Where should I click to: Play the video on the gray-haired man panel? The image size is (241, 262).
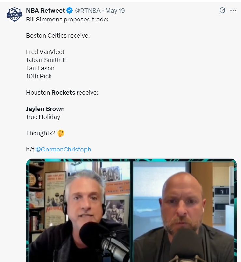pyautogui.click(x=80, y=212)
